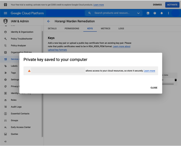Collapse the sidebar with bottom chevron
181x146 pixels.
click(6, 142)
